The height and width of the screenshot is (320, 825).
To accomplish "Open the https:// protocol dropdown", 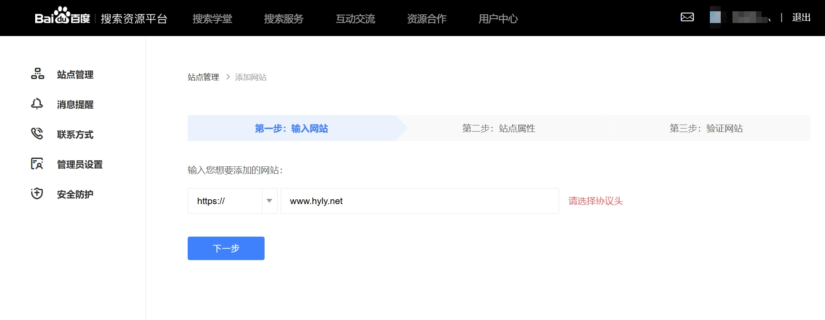I will pyautogui.click(x=232, y=201).
